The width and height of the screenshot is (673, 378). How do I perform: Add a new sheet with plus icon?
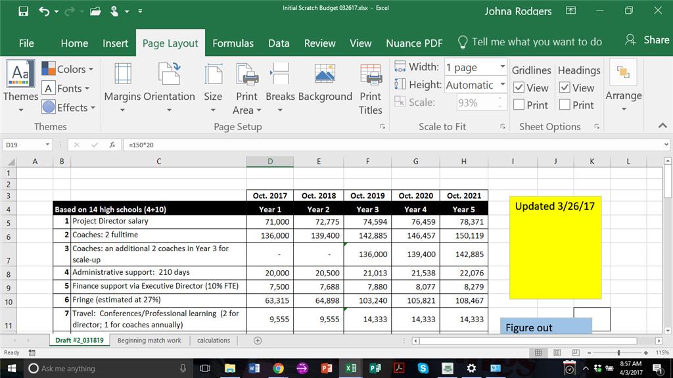tap(258, 341)
